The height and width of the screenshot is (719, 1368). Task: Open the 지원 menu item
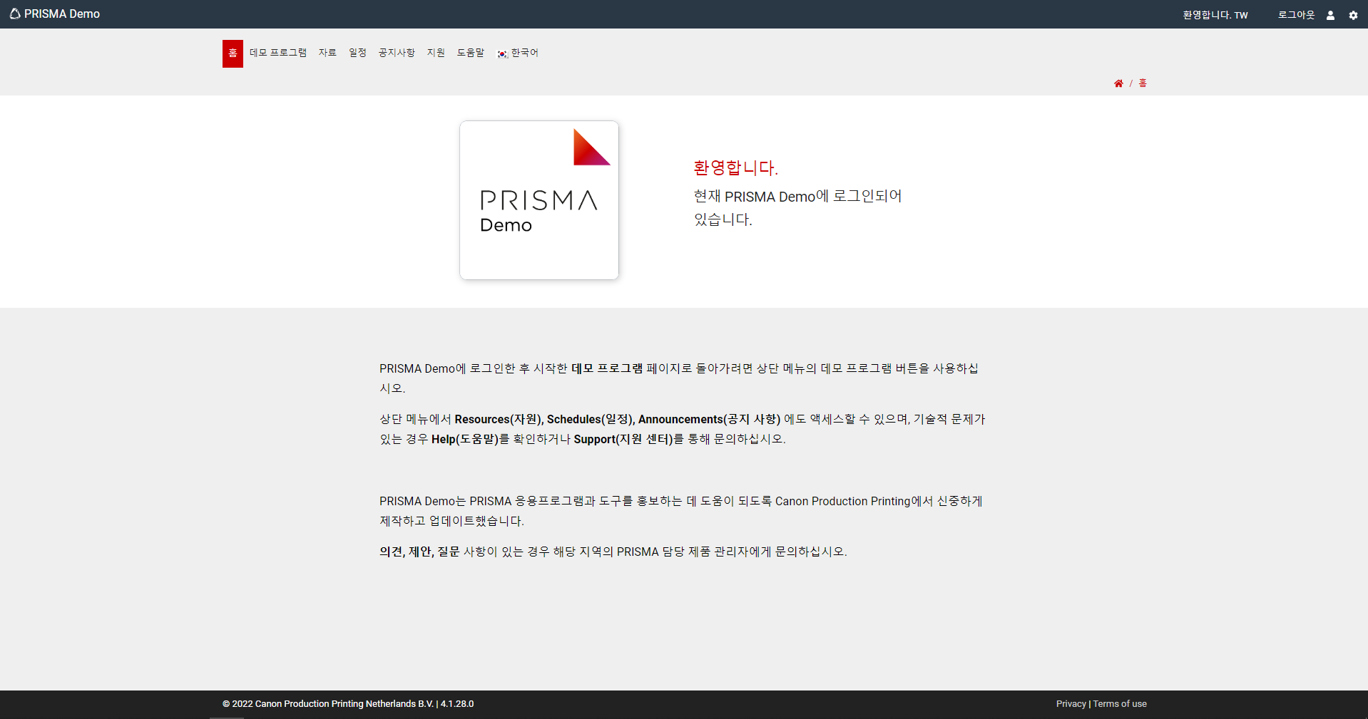pos(436,53)
